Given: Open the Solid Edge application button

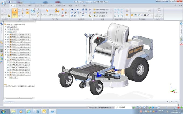Looking at the screenshot, I should coord(3,2).
